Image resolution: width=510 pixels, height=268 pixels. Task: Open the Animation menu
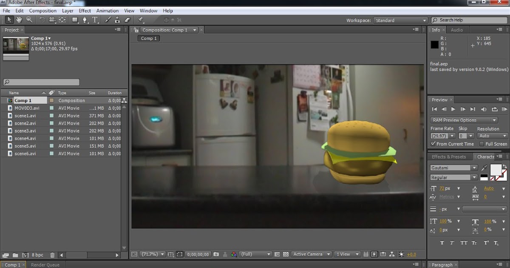(108, 11)
